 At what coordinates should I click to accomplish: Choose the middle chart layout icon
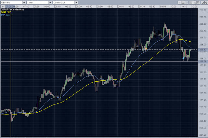click(195, 3)
